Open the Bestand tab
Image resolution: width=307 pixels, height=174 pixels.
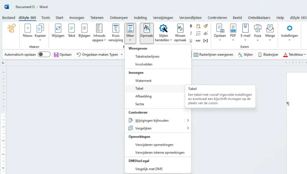click(x=9, y=18)
